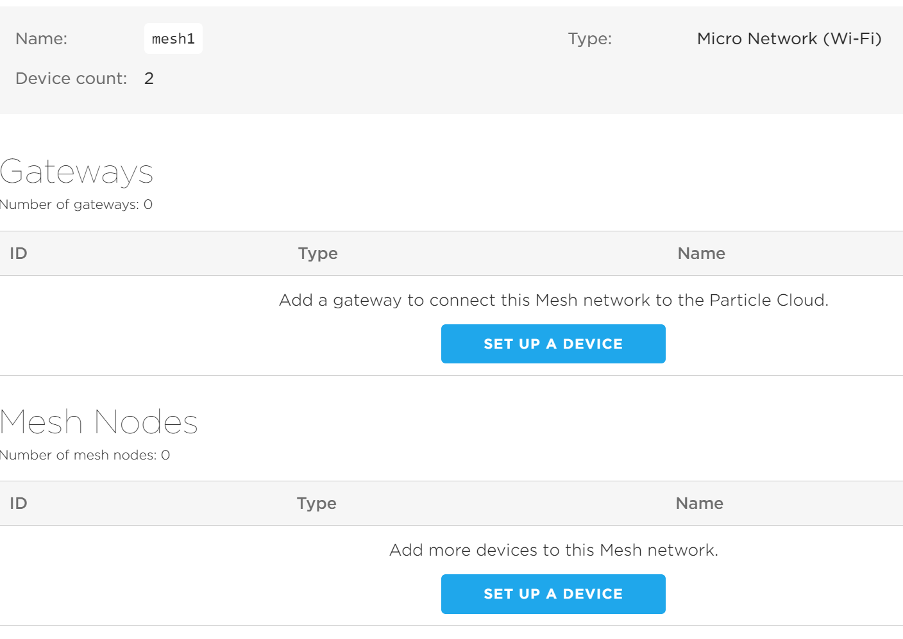Screen dimensions: 903x639
Task: Click the 'Name:' label in network info
Action: coord(42,39)
